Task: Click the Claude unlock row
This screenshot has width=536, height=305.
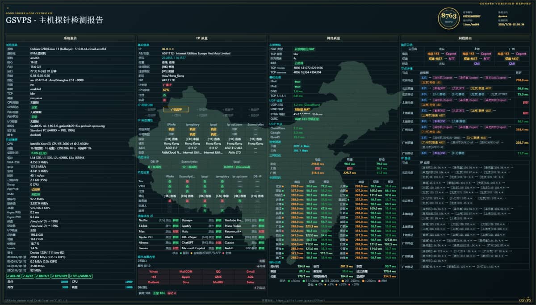Action: [245, 242]
